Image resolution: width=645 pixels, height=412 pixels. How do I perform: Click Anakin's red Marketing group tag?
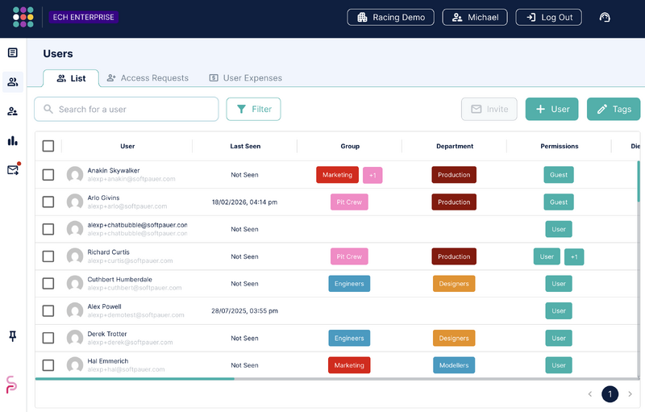pyautogui.click(x=337, y=175)
